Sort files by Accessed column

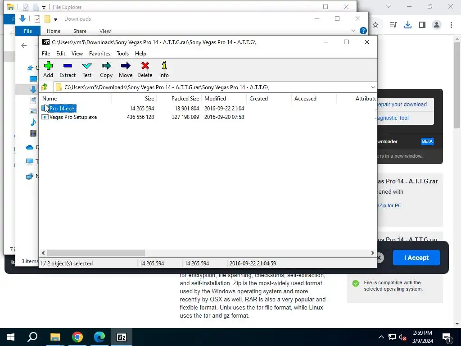click(x=314, y=99)
